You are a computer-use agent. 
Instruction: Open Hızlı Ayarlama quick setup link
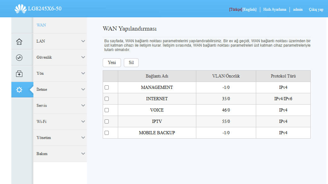pyautogui.click(x=275, y=9)
